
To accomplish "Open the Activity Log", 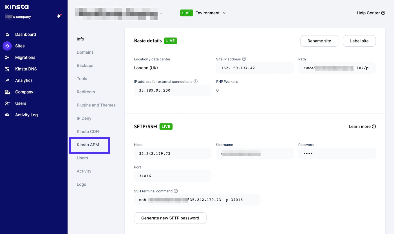I will coord(26,115).
